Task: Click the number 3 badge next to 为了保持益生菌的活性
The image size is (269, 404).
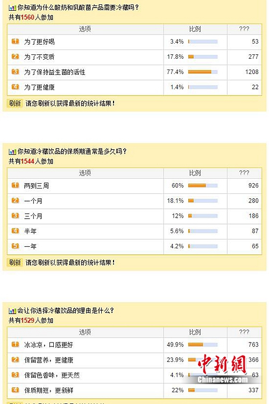Action: point(15,72)
